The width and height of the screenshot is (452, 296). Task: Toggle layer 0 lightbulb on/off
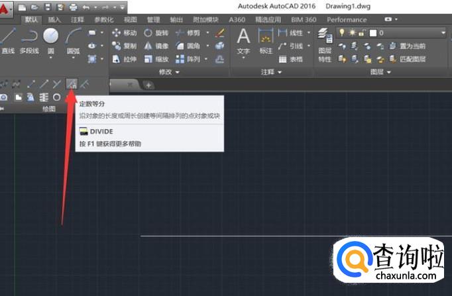(x=342, y=32)
